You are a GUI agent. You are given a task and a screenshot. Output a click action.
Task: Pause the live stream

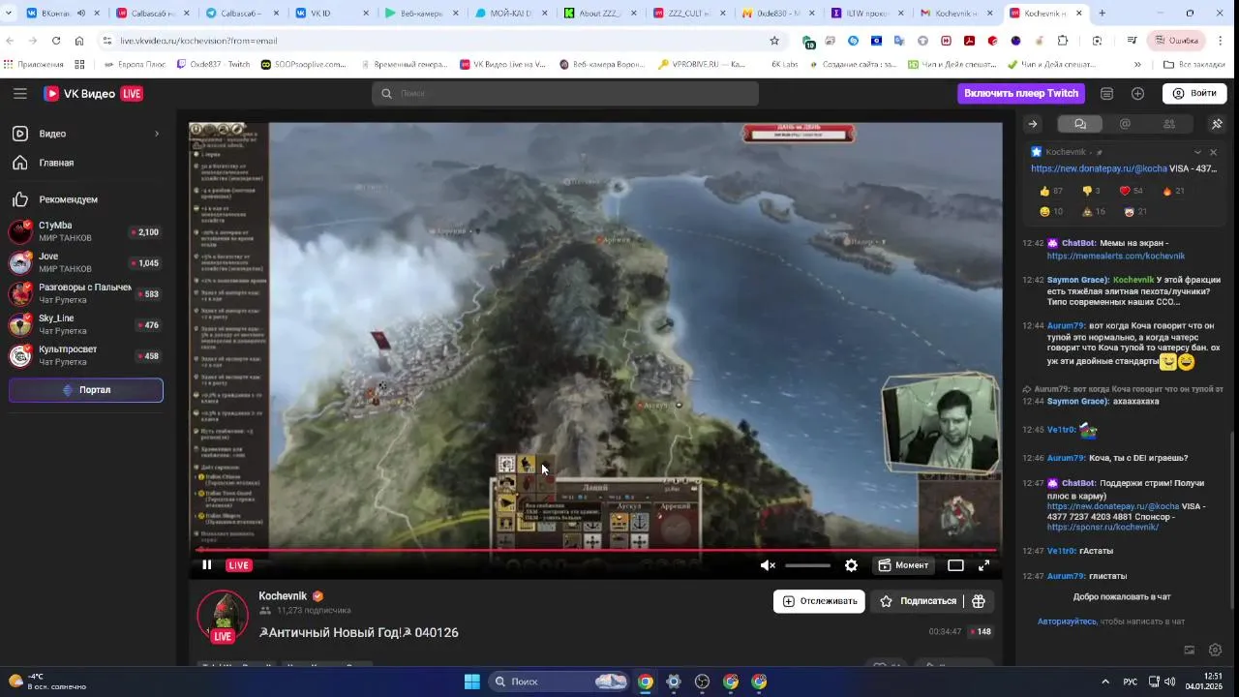point(206,565)
